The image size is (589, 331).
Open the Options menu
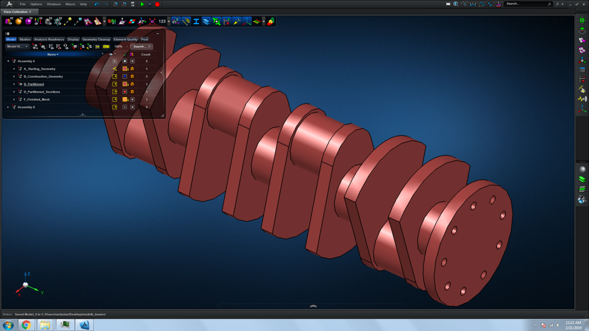coord(36,4)
